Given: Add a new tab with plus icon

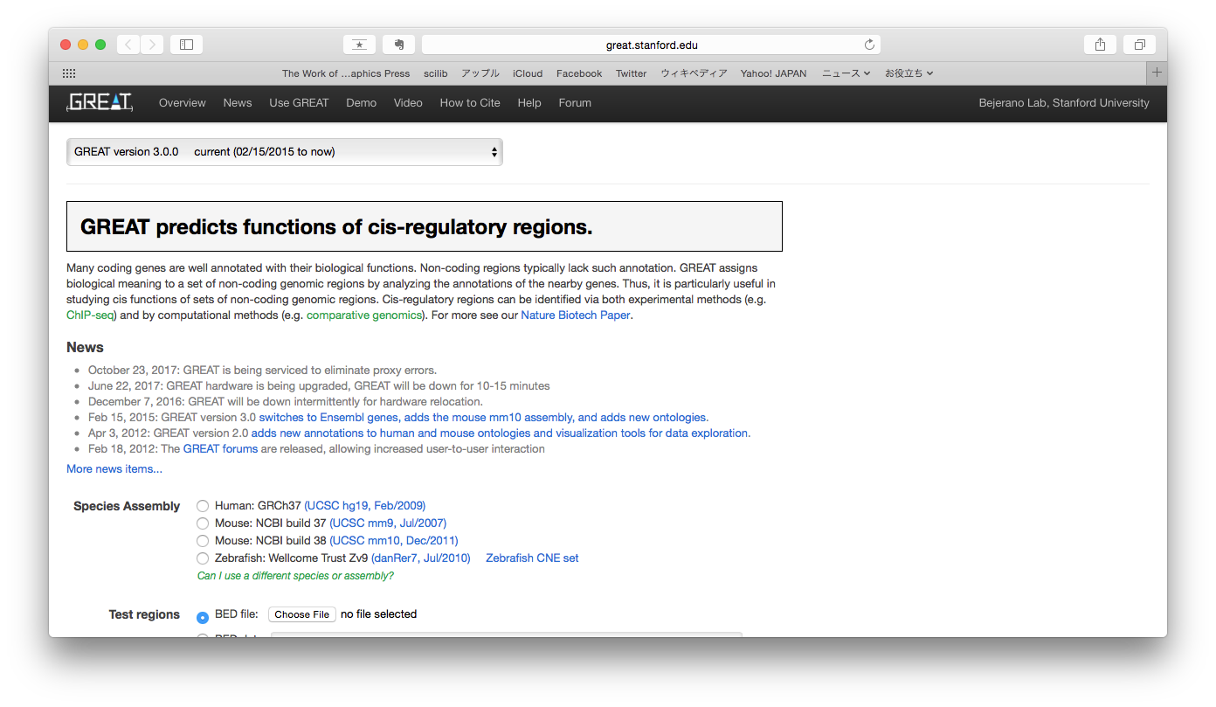Looking at the screenshot, I should click(x=1157, y=73).
